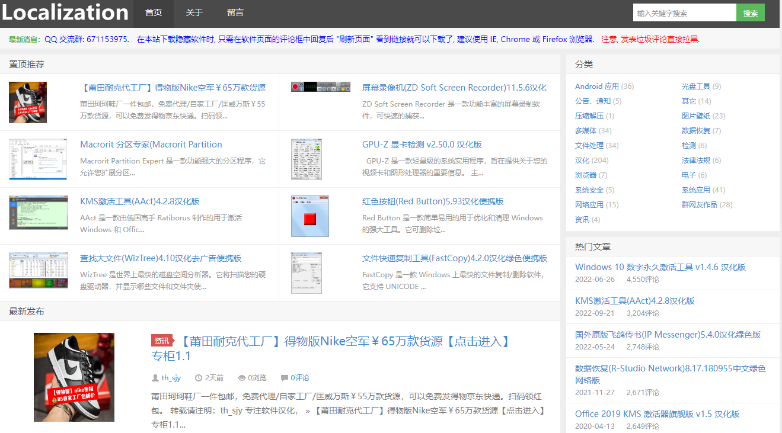Click the Localization site logo

pyautogui.click(x=65, y=12)
